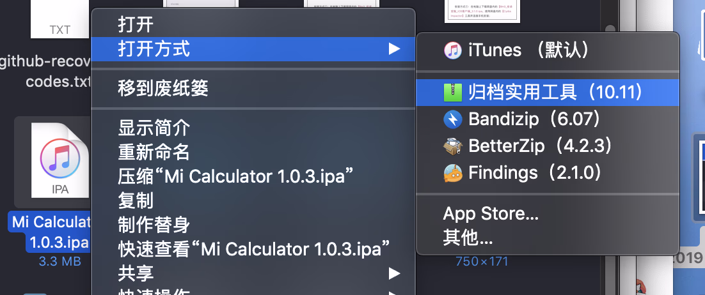Screen dimensions: 705x295
Task: Quick look with 快速查看 menu item
Action: [x=254, y=249]
